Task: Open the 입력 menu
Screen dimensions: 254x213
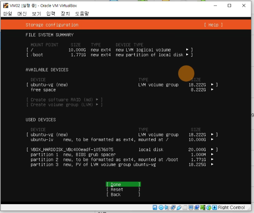Action: pos(51,14)
